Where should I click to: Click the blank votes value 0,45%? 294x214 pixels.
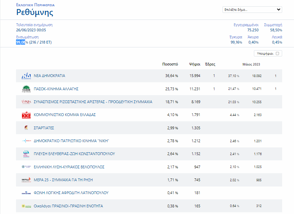pyautogui.click(x=277, y=42)
